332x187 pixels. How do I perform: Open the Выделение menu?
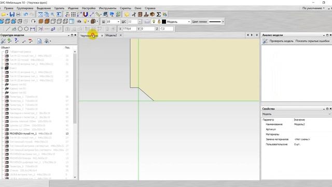[44, 8]
